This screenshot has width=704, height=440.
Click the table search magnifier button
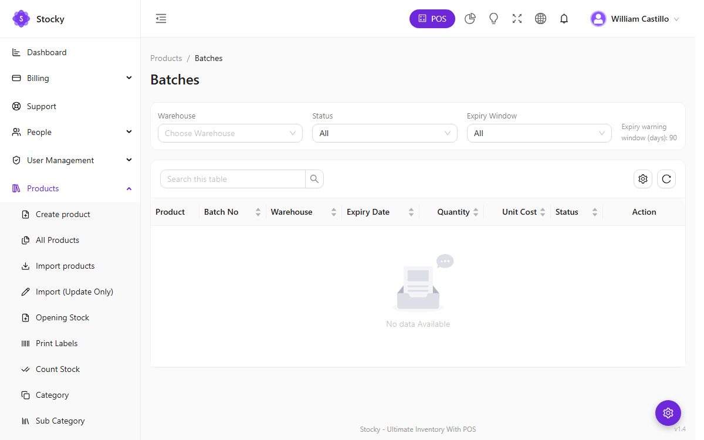point(314,179)
